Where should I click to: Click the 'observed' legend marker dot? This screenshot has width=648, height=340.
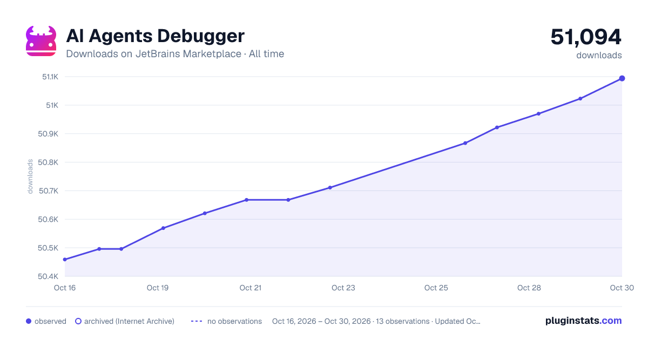[29, 321]
